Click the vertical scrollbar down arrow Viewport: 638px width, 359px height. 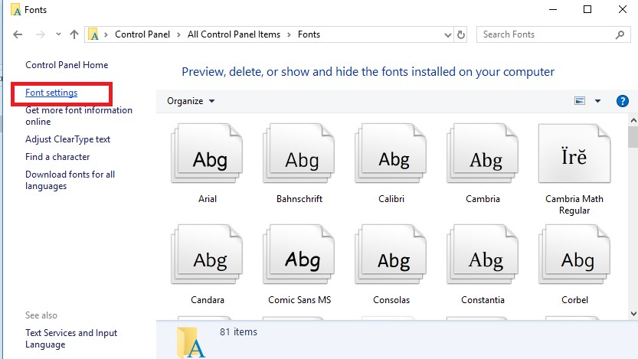point(633,313)
